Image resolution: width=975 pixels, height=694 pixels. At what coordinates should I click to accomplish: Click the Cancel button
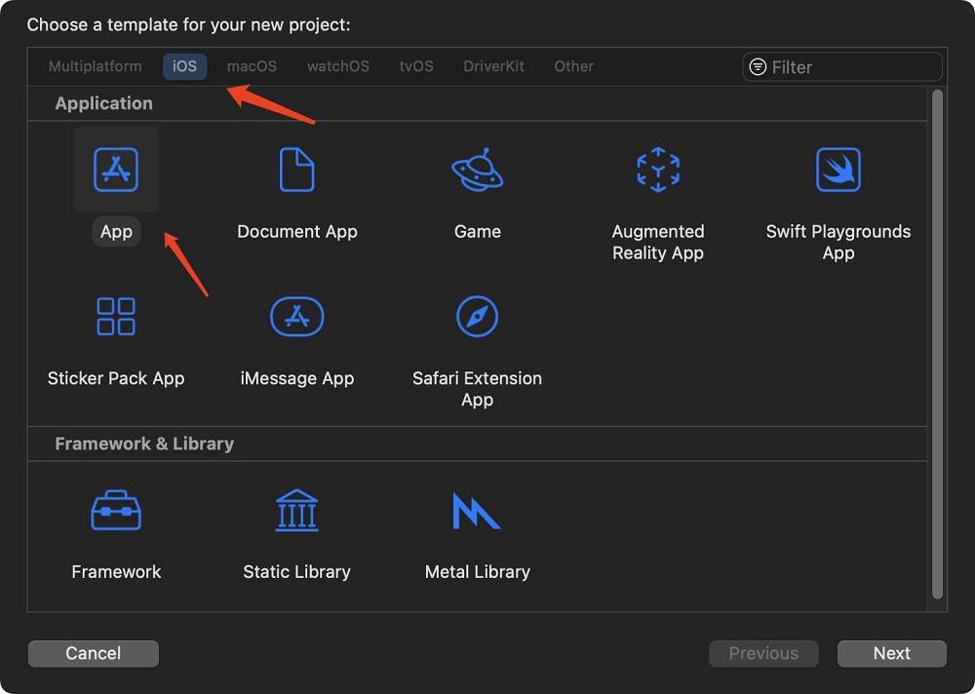(x=94, y=653)
